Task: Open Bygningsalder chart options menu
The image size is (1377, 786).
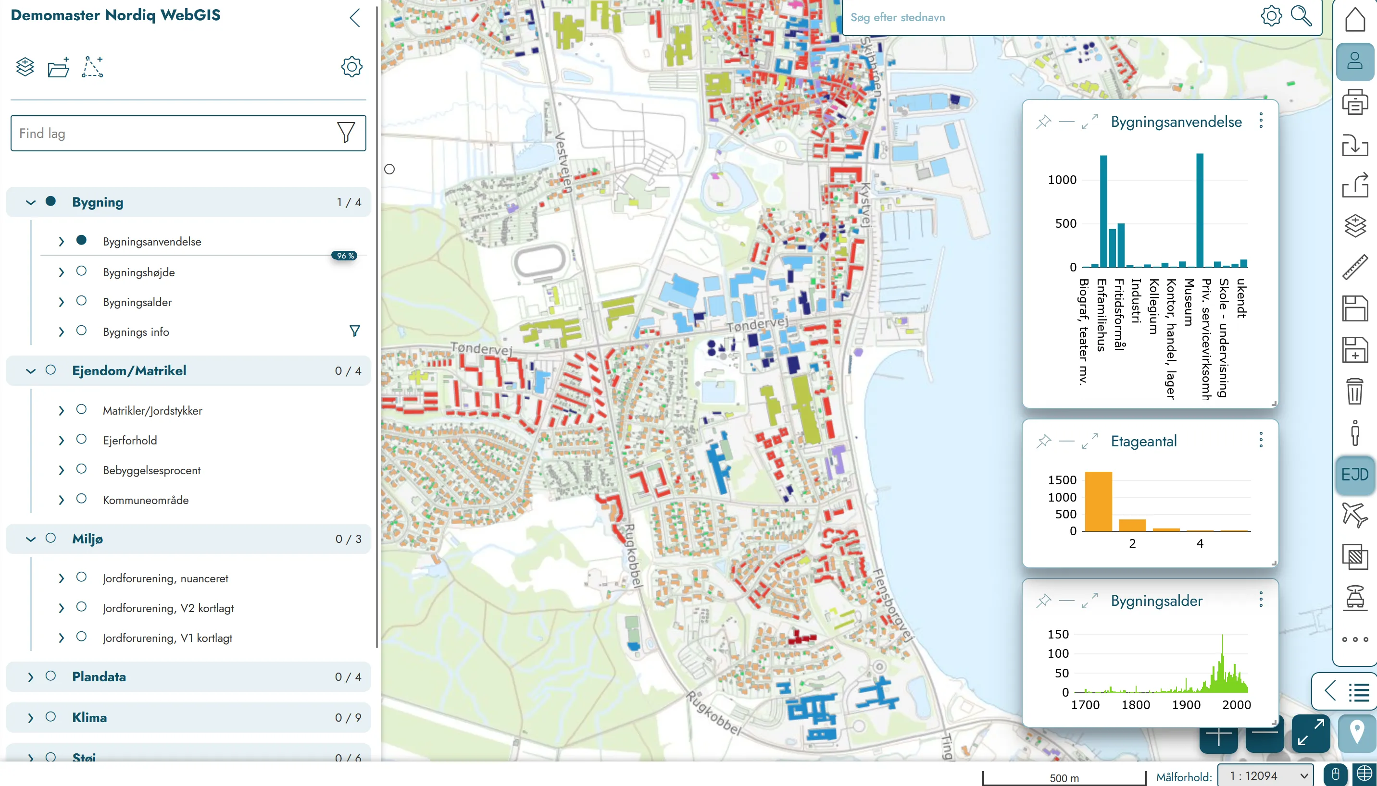Action: (x=1261, y=599)
